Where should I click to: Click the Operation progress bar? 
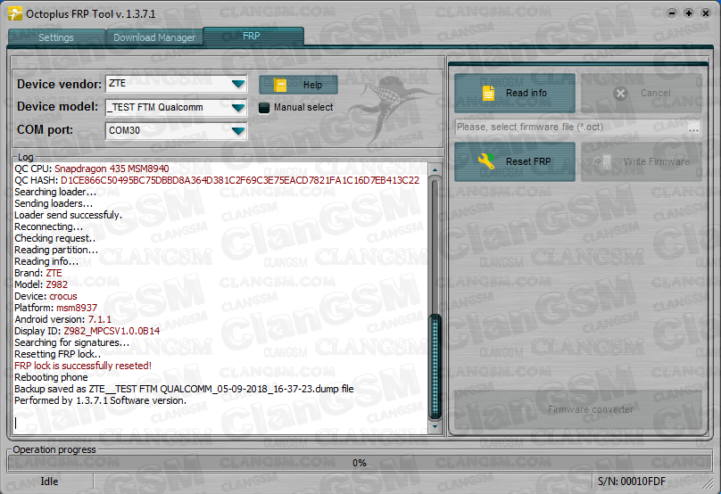pos(359,463)
